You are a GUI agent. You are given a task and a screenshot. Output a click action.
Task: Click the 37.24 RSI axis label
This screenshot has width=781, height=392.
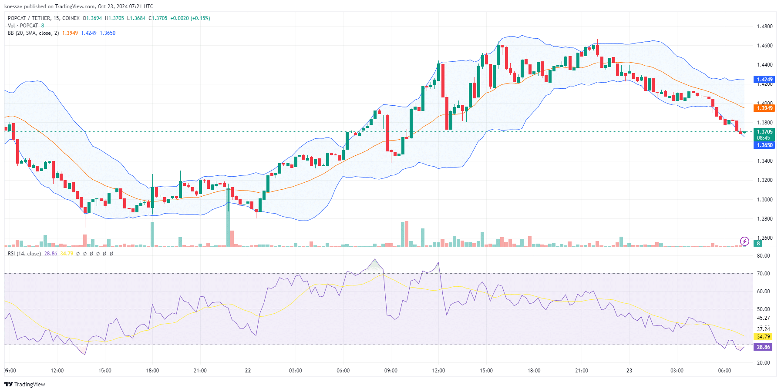(x=763, y=329)
